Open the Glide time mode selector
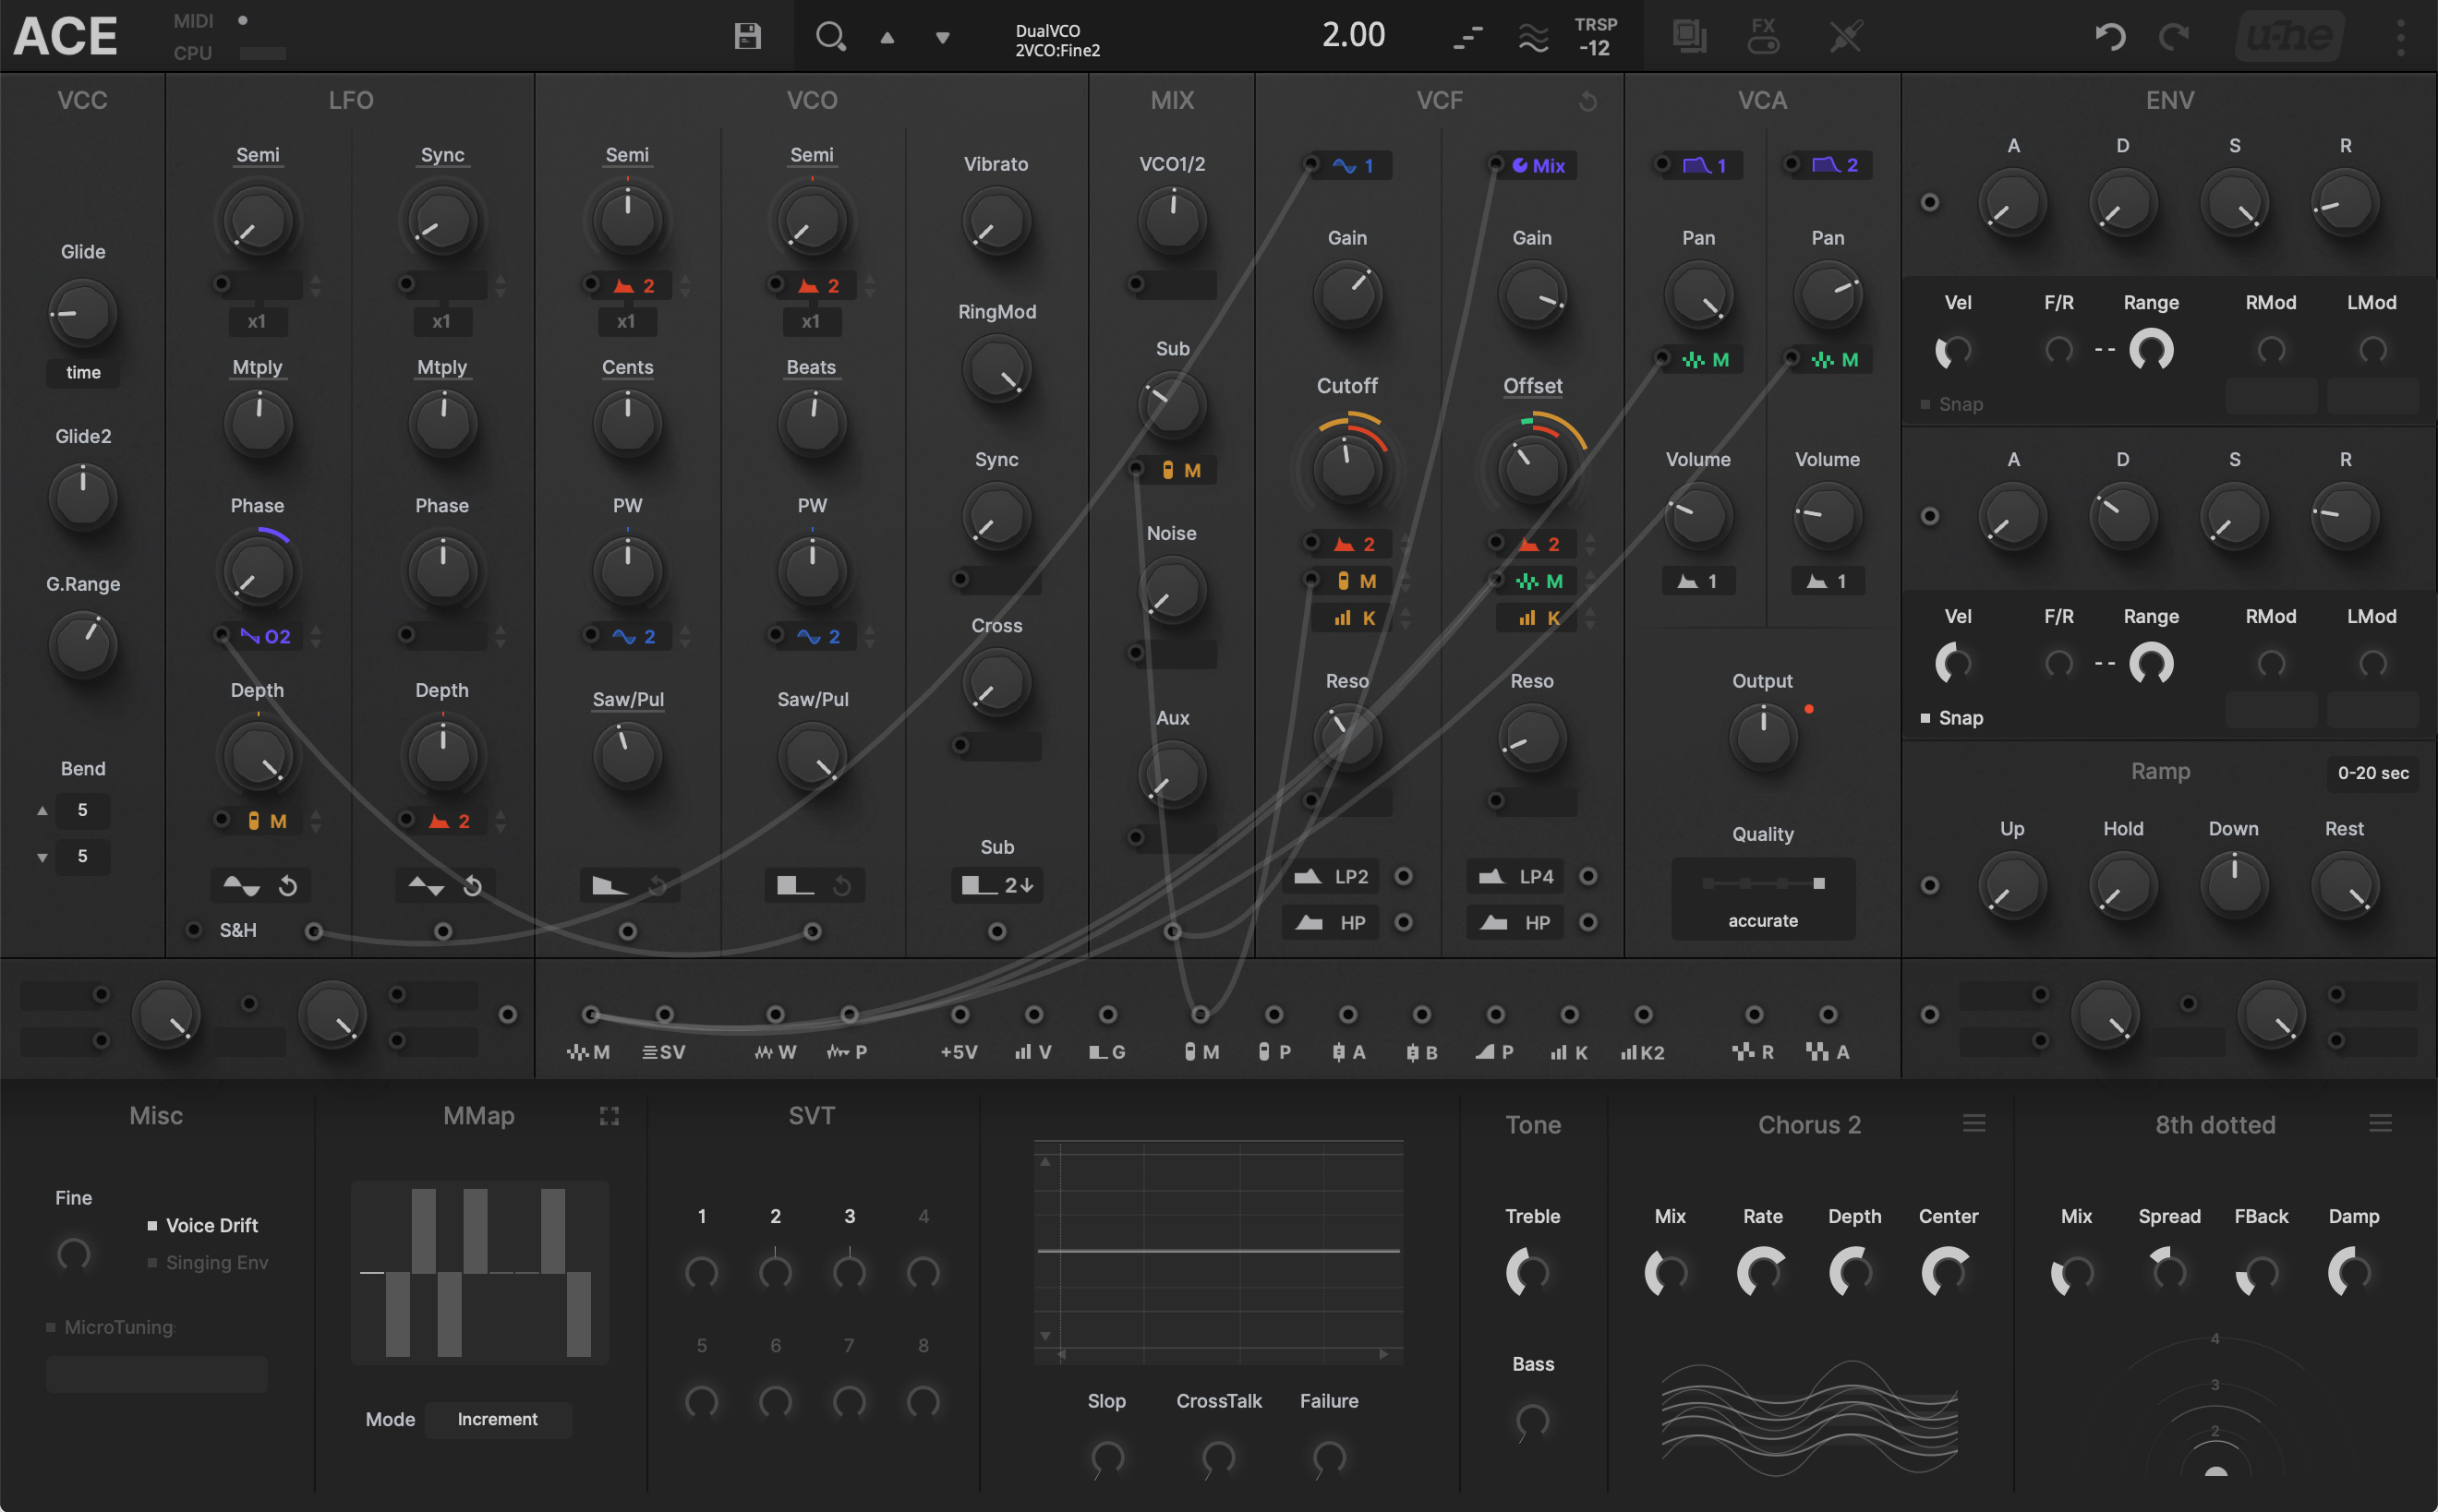Image resolution: width=2438 pixels, height=1512 pixels. 83,373
